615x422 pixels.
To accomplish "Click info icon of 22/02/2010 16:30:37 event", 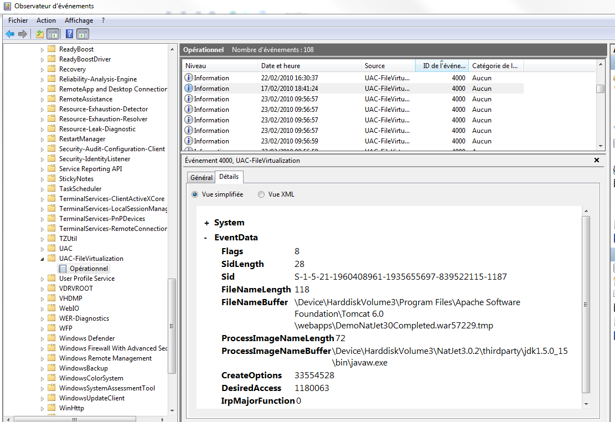I will point(189,78).
